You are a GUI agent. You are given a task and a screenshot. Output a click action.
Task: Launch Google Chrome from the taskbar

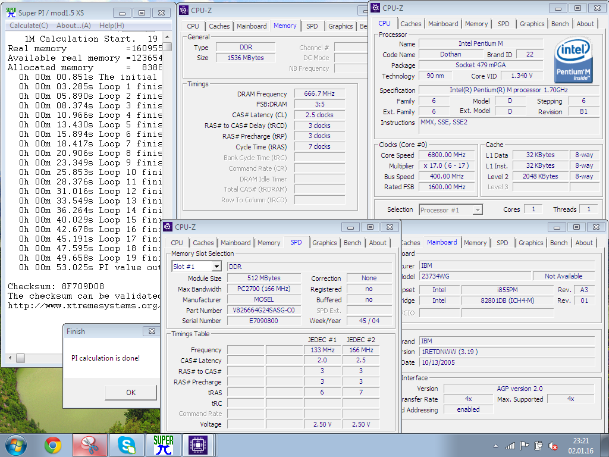pos(53,445)
